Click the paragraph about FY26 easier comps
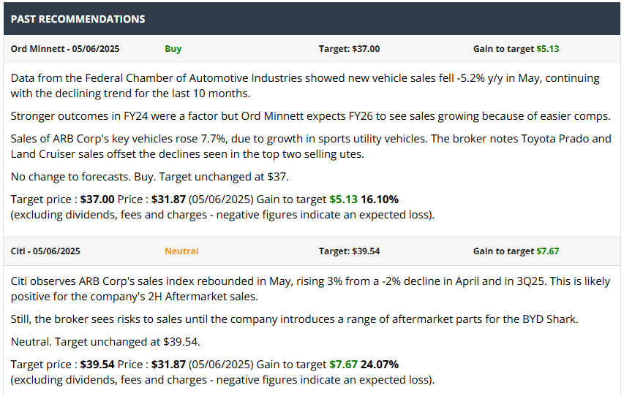Screen dimensions: 624x396 (310, 116)
